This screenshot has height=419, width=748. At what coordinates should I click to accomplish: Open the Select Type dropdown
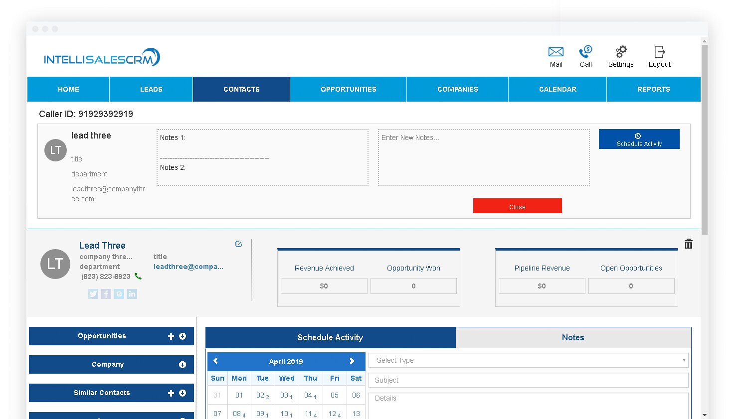click(528, 360)
